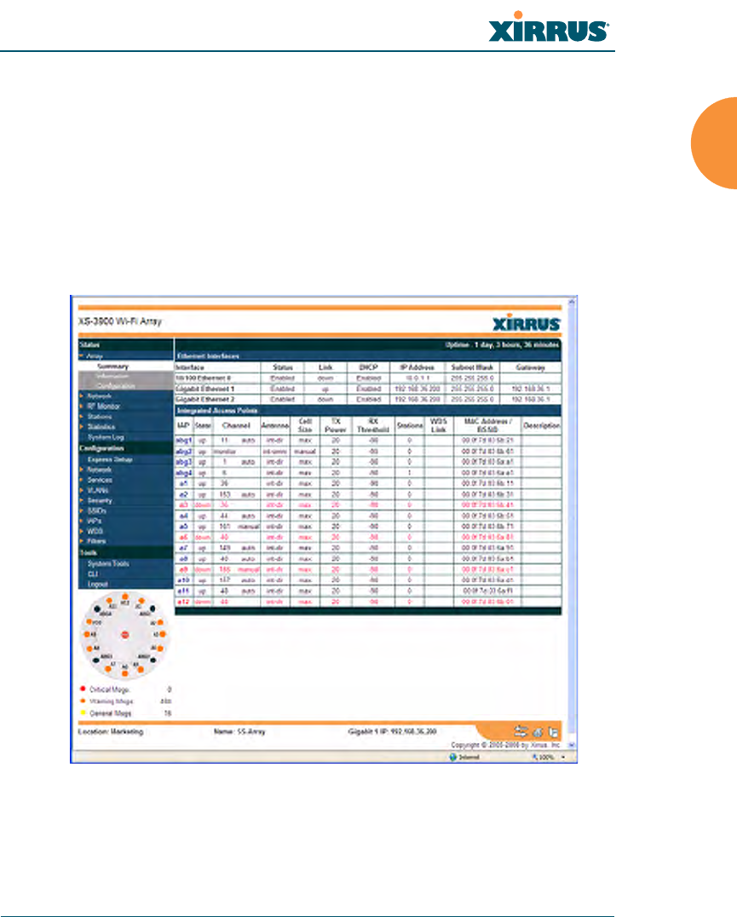Click the red center dot of the array diagram
The width and height of the screenshot is (737, 917).
pyautogui.click(x=124, y=635)
